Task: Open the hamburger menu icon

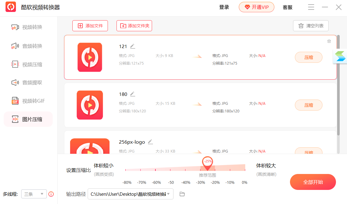Action: (x=311, y=7)
